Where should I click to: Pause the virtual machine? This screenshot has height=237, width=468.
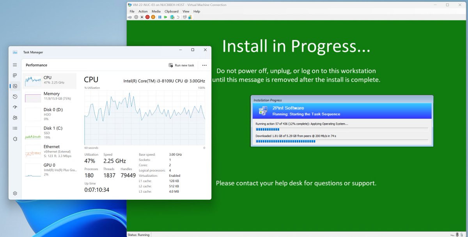(159, 17)
